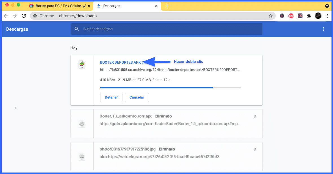Click the puzzle-piece extension icon
This screenshot has width=333, height=174.
(x=309, y=16)
